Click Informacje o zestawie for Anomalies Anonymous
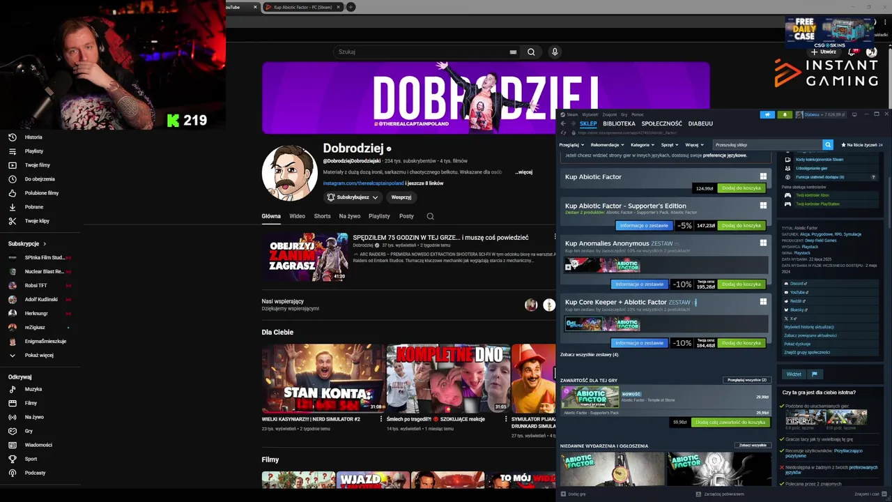Viewport: 892px width, 502px height. [639, 284]
